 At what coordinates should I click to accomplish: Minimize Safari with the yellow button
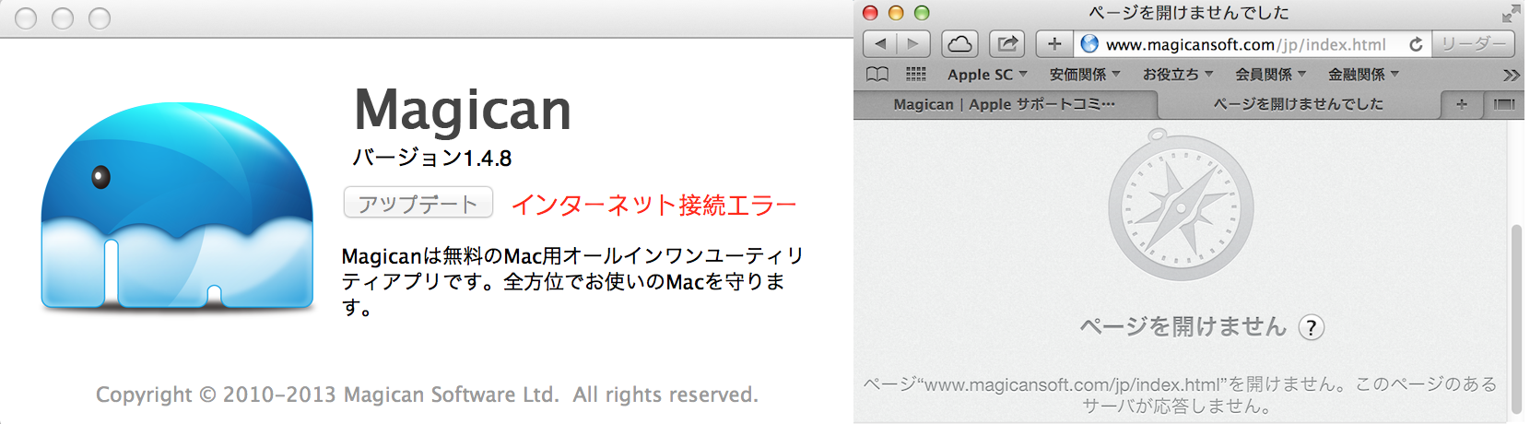point(896,13)
